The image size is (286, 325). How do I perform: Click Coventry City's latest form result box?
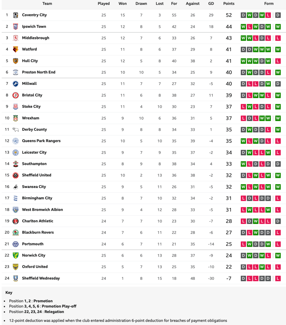coord(278,15)
